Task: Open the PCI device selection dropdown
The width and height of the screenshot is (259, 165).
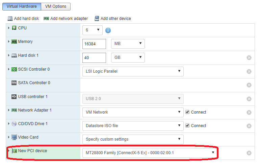Action: click(x=149, y=153)
